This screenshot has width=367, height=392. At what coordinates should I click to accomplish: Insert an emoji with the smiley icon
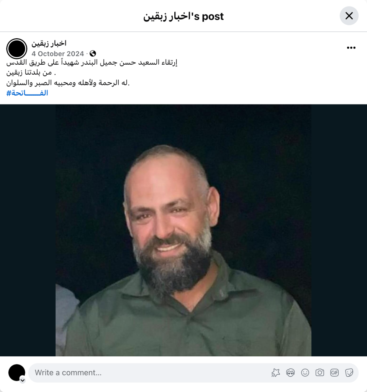(305, 373)
